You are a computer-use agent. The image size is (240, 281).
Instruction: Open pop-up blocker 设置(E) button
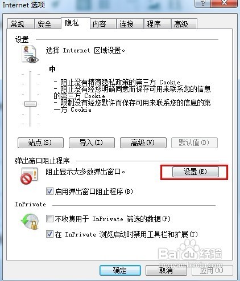(196, 172)
